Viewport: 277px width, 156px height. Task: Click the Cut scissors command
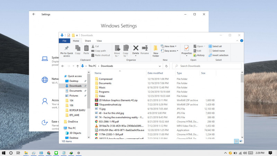[x=95, y=46]
